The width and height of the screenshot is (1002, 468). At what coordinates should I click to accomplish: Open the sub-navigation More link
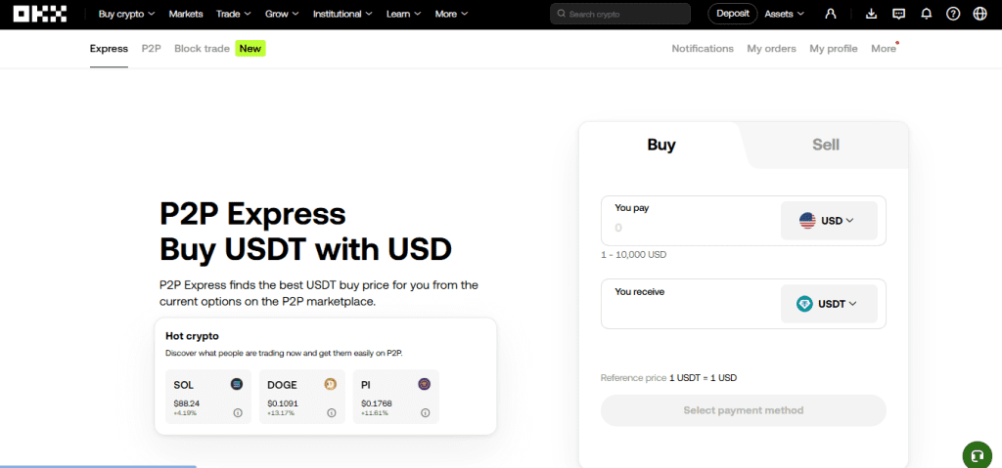(884, 49)
